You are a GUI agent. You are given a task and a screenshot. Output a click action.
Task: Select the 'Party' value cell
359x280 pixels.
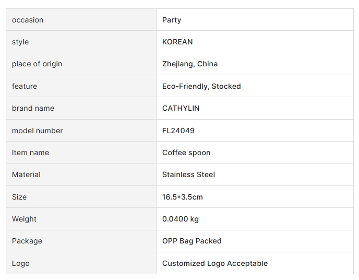pos(172,20)
